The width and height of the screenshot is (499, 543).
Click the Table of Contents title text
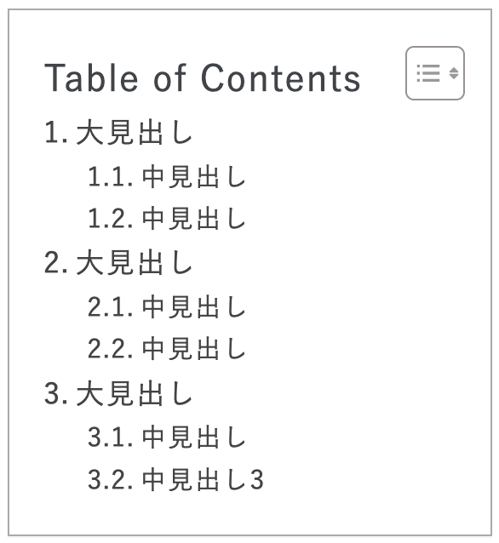tap(203, 78)
